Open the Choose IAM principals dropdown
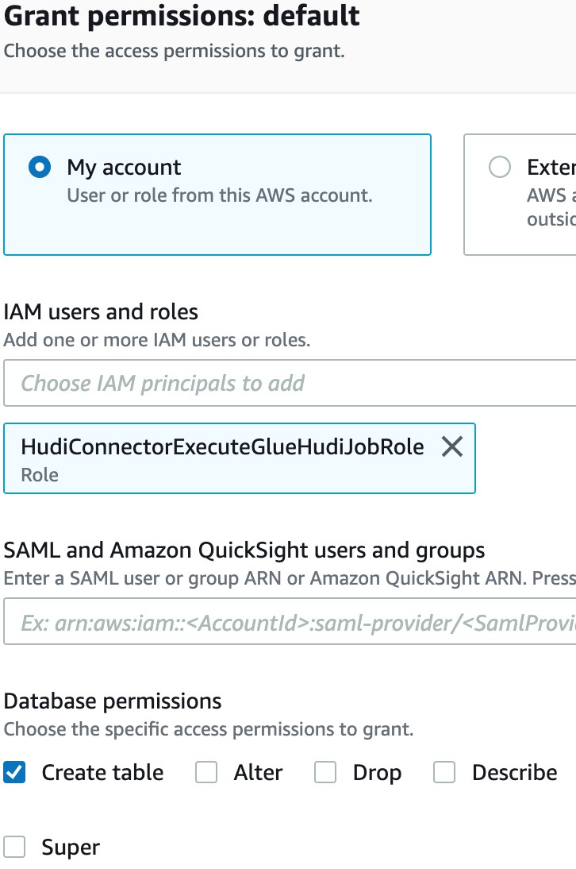This screenshot has height=869, width=576. 290,383
